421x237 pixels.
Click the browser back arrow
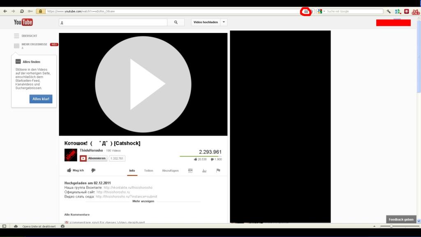tap(5, 11)
